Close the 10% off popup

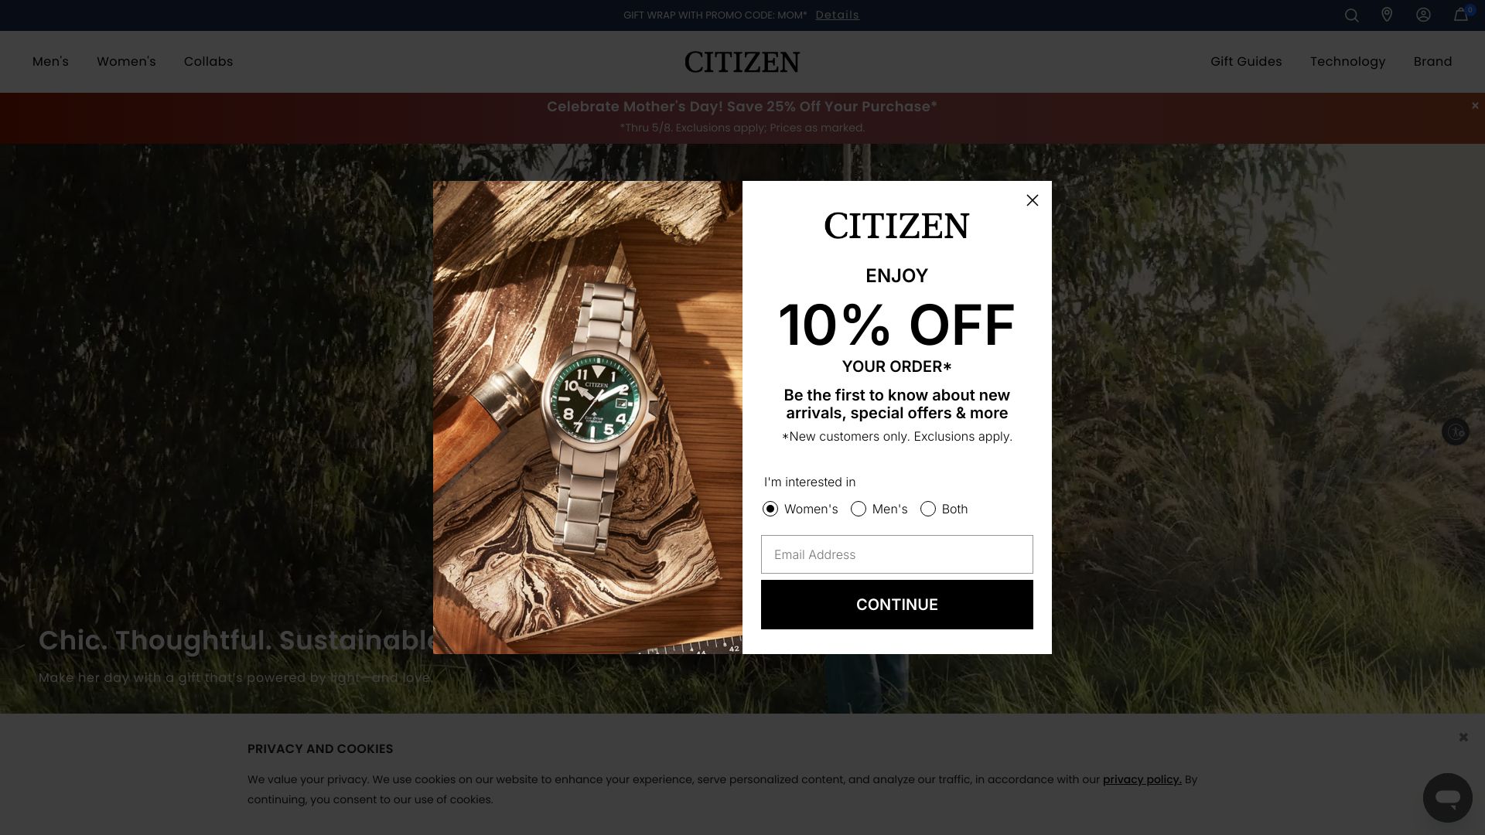click(x=1032, y=200)
